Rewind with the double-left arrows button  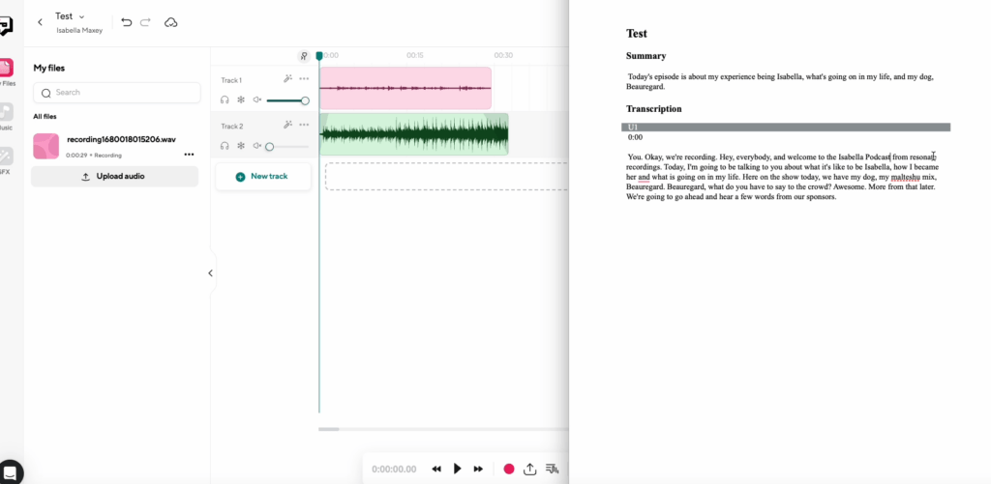coord(436,469)
